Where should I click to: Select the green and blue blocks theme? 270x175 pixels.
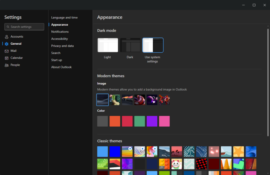click(x=239, y=164)
